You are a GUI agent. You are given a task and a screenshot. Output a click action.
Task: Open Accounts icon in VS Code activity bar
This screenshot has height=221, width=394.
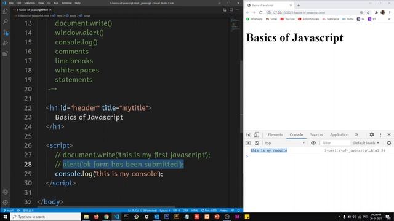pyautogui.click(x=6, y=192)
